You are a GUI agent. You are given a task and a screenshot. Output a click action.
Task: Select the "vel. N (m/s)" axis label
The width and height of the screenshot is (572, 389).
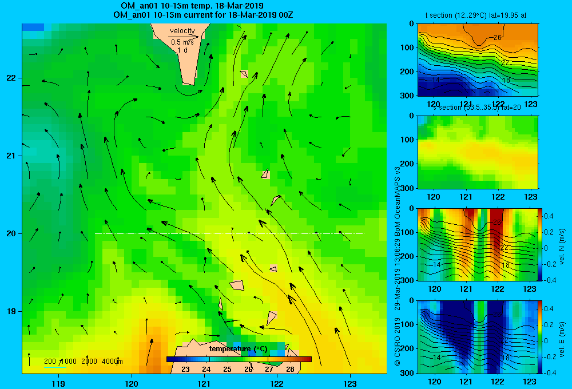[562, 247]
